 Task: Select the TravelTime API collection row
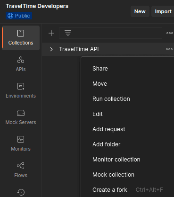108,49
